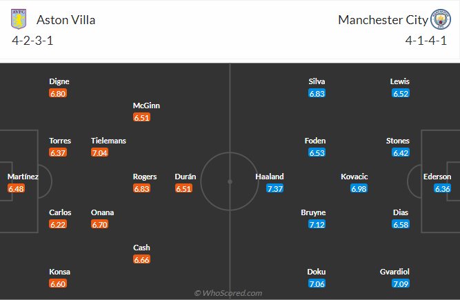
Task: Open the Manchester City team name link
Action: [x=383, y=19]
